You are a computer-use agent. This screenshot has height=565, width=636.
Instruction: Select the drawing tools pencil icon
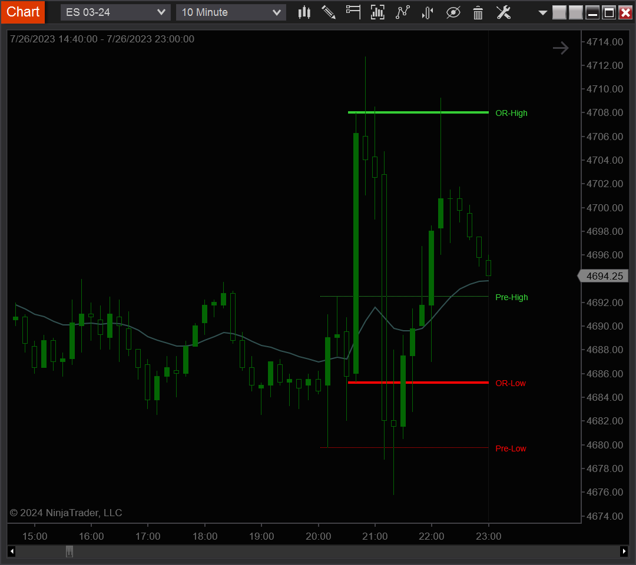(x=329, y=12)
